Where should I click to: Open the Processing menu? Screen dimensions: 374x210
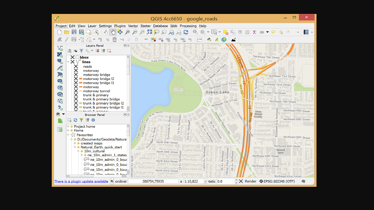(188, 26)
